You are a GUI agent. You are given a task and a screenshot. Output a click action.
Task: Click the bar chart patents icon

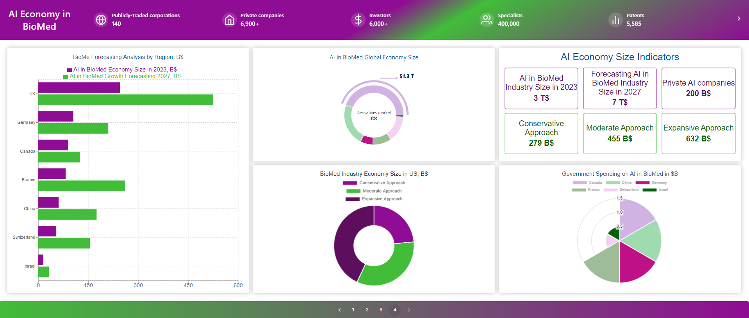(615, 20)
